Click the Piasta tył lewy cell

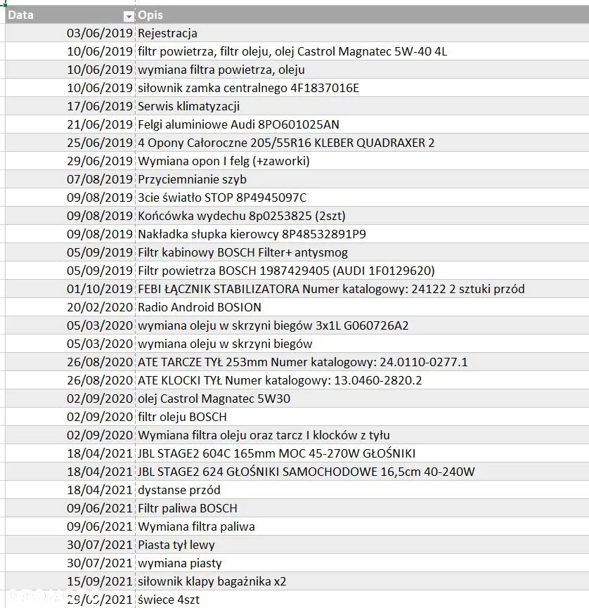176,545
